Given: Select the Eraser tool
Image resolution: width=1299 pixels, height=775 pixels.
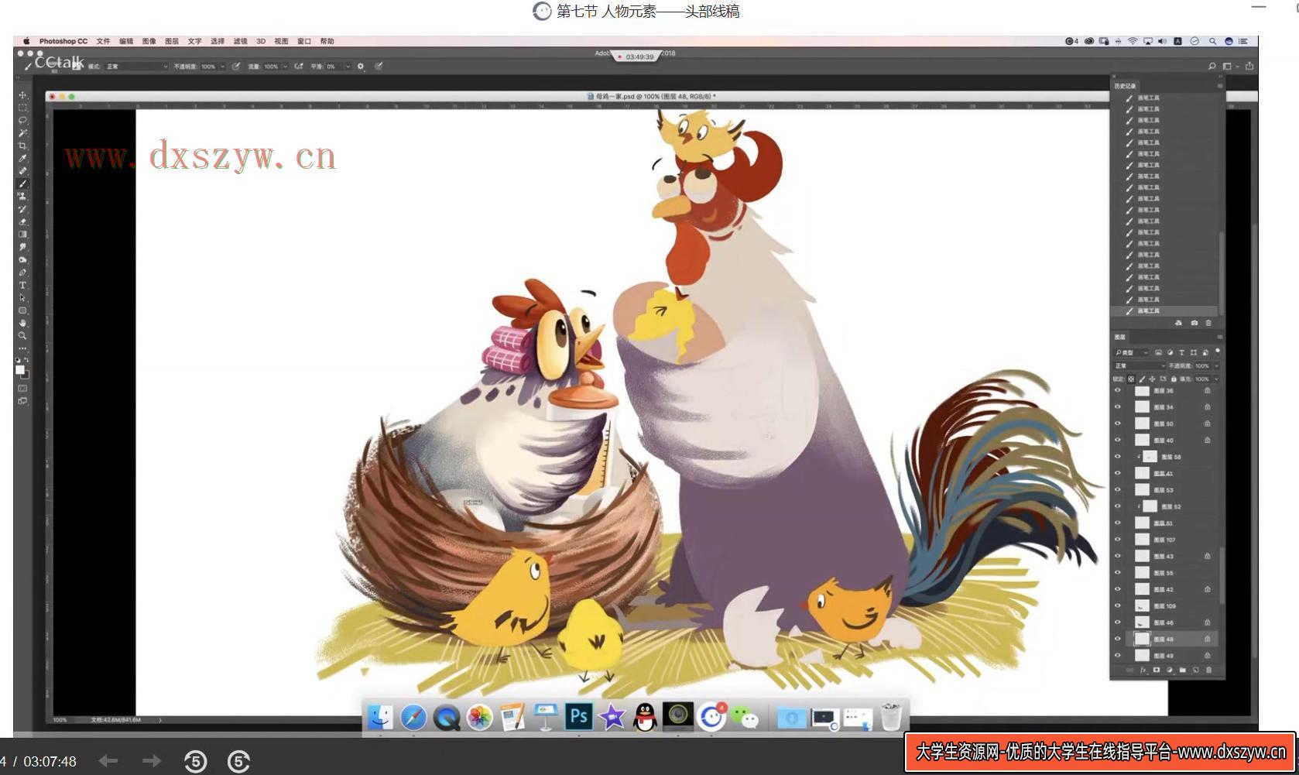Looking at the screenshot, I should tap(22, 221).
